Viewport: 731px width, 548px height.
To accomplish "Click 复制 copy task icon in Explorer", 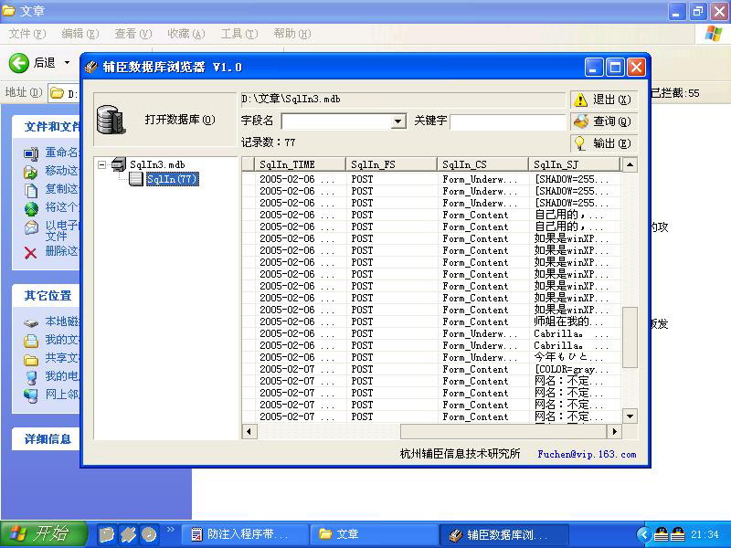I will [31, 190].
